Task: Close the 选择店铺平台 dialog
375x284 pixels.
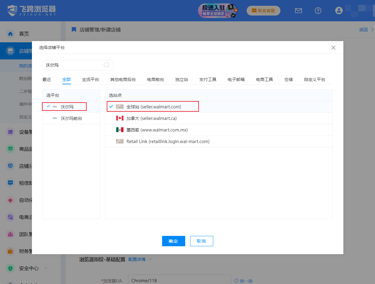Action: coord(333,48)
